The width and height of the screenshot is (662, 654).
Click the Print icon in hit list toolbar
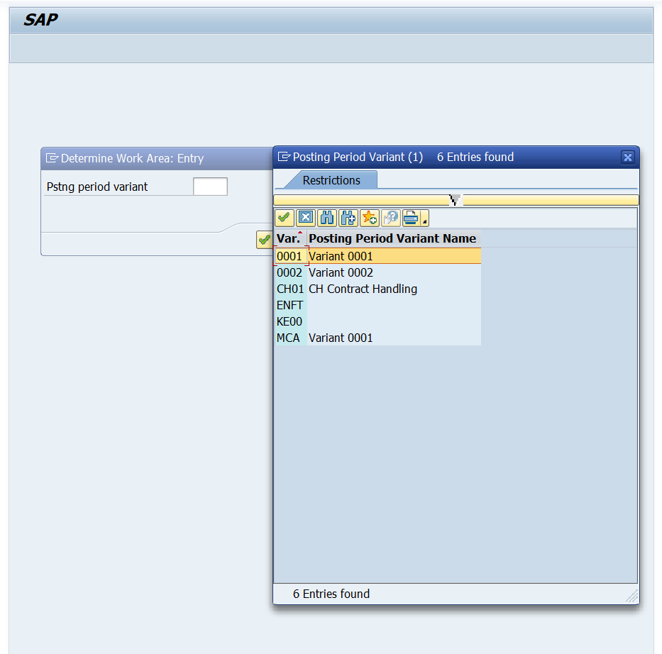tap(411, 218)
